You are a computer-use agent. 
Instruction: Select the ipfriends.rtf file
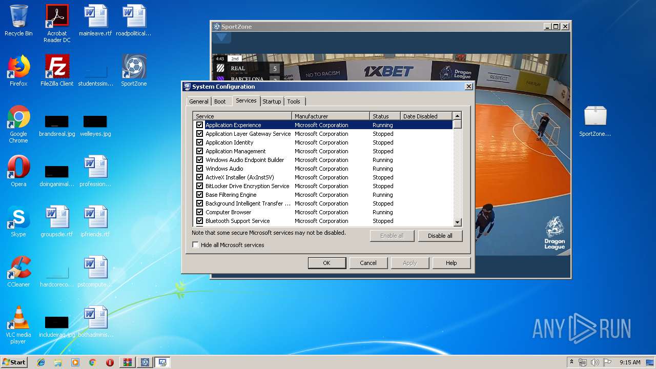(x=95, y=221)
